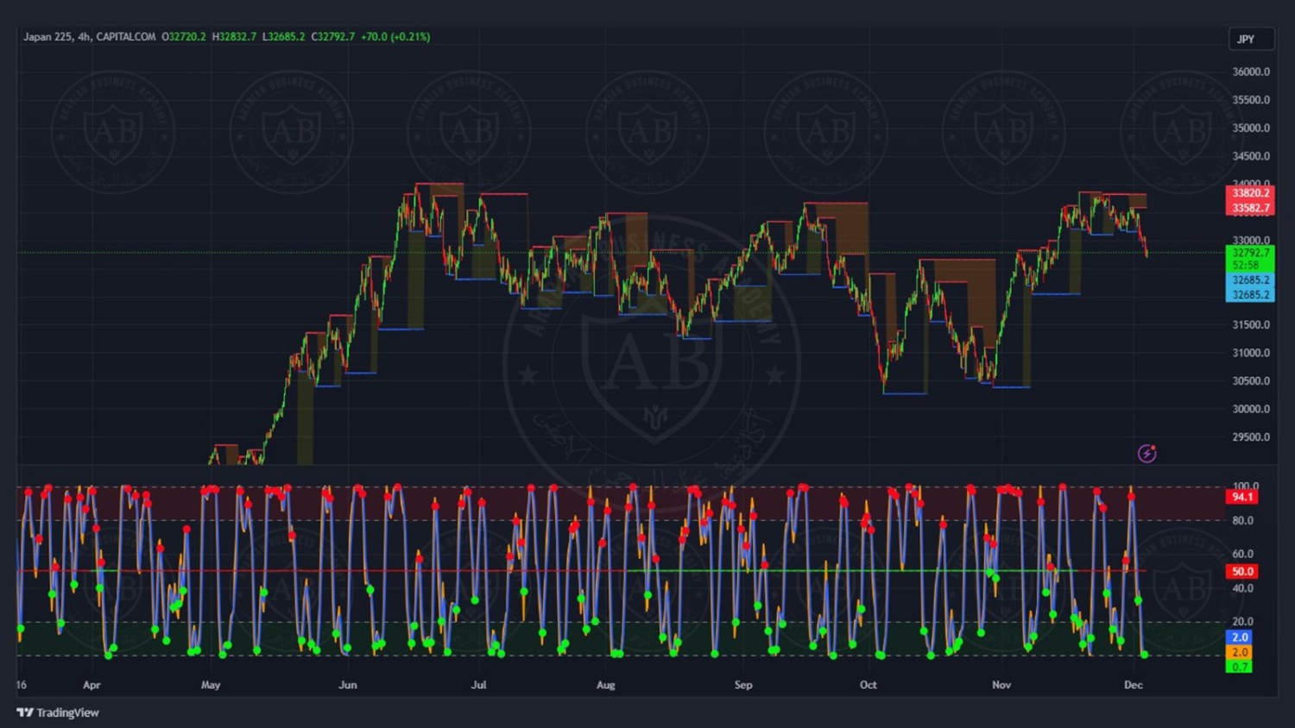Select the red 33820.2 price label

1250,193
